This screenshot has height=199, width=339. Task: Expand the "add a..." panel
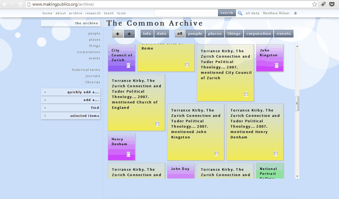[71, 100]
